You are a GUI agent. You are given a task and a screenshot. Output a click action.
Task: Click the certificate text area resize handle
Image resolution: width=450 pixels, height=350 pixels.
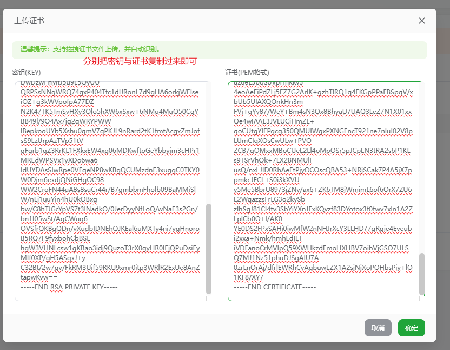422,299
